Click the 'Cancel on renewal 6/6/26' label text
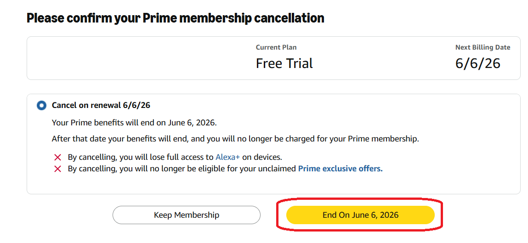The width and height of the screenshot is (528, 243). point(101,105)
